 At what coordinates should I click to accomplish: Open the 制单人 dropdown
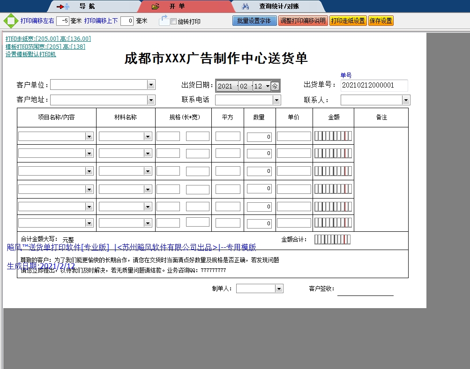click(x=279, y=288)
